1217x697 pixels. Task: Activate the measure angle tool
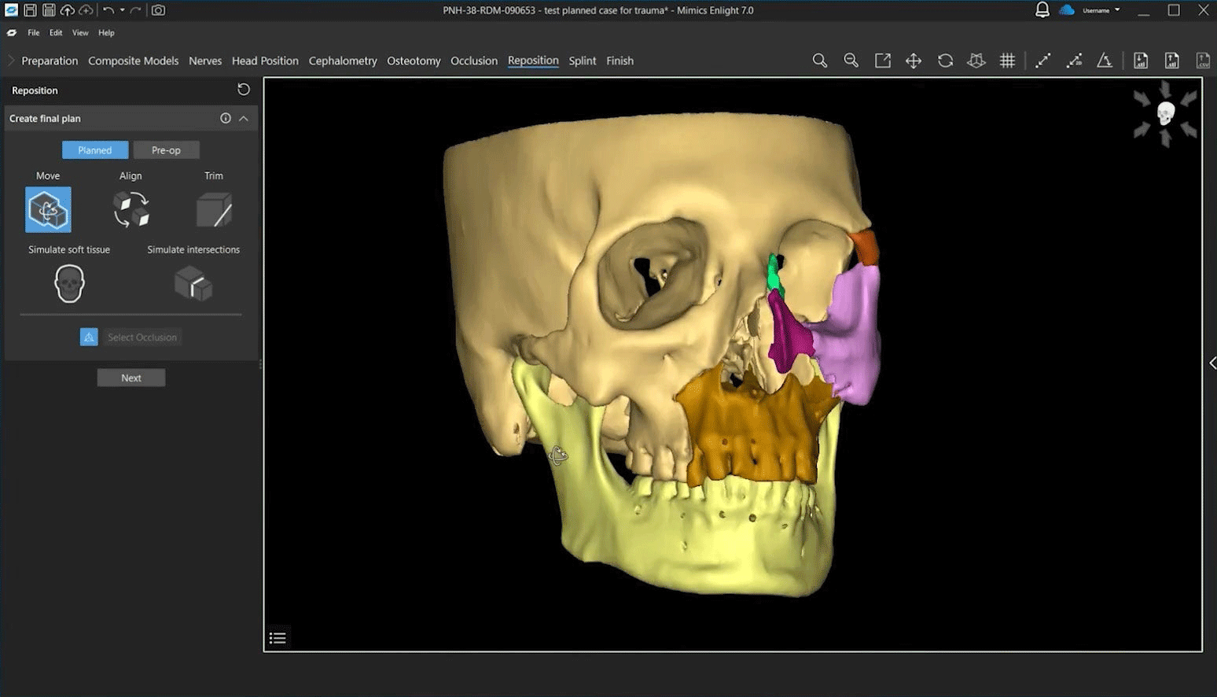tap(1105, 60)
